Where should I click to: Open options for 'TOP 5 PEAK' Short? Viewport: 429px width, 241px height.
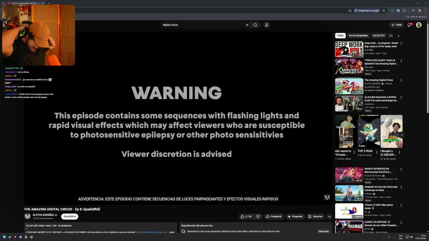pos(377,152)
